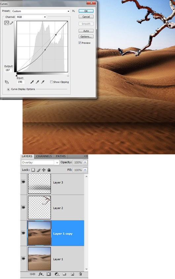The image size is (175, 279).
Task: Close the Curves dialog window
Action: point(91,3)
